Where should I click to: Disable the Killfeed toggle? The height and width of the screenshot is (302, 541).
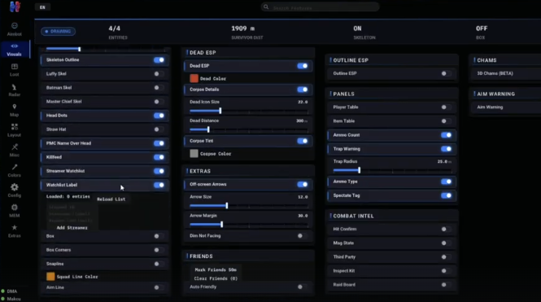point(159,157)
